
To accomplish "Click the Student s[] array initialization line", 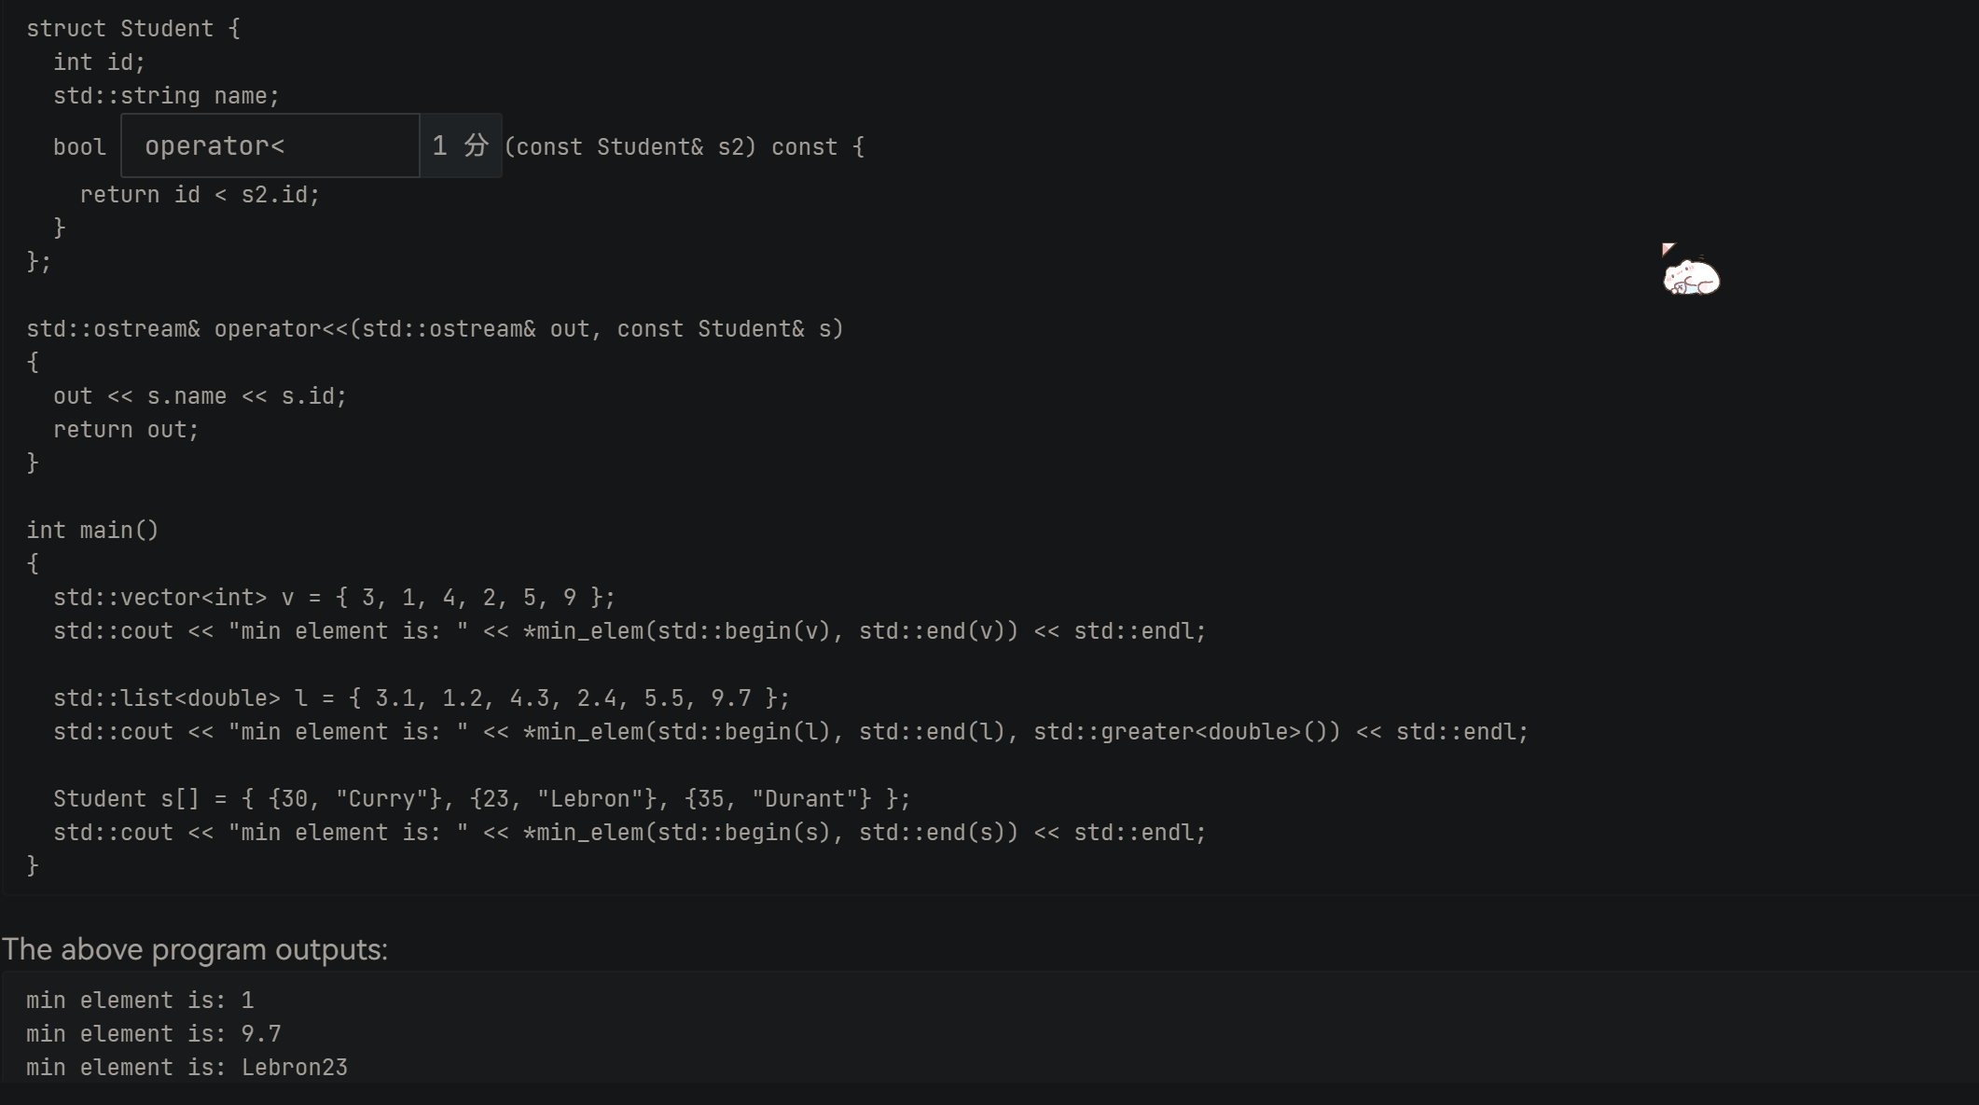I will [481, 799].
